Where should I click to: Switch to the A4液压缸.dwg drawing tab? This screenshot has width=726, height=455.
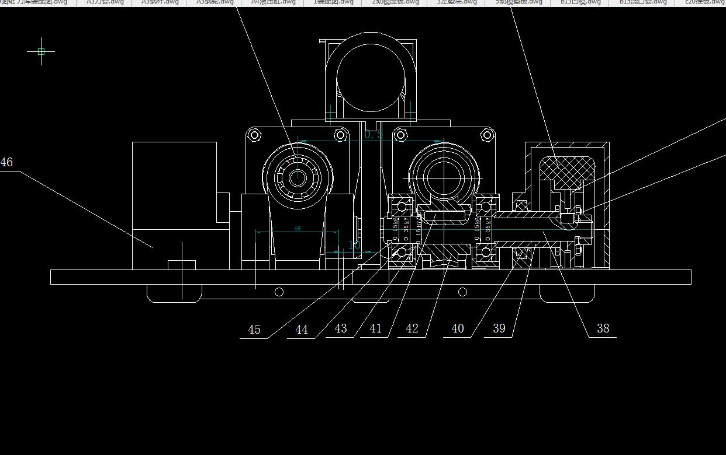tap(273, 2)
